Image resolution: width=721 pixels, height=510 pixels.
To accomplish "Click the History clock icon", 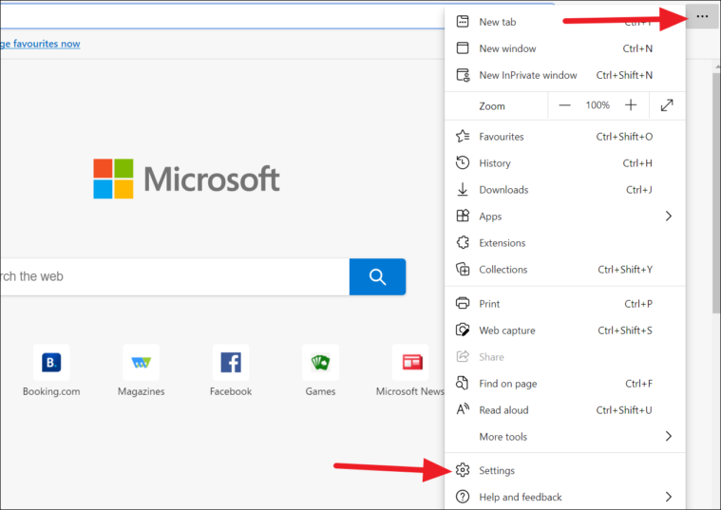I will tap(463, 162).
